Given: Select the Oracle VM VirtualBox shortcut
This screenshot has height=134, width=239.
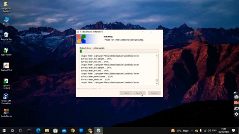Looking at the screenshot, I should click(6, 99).
